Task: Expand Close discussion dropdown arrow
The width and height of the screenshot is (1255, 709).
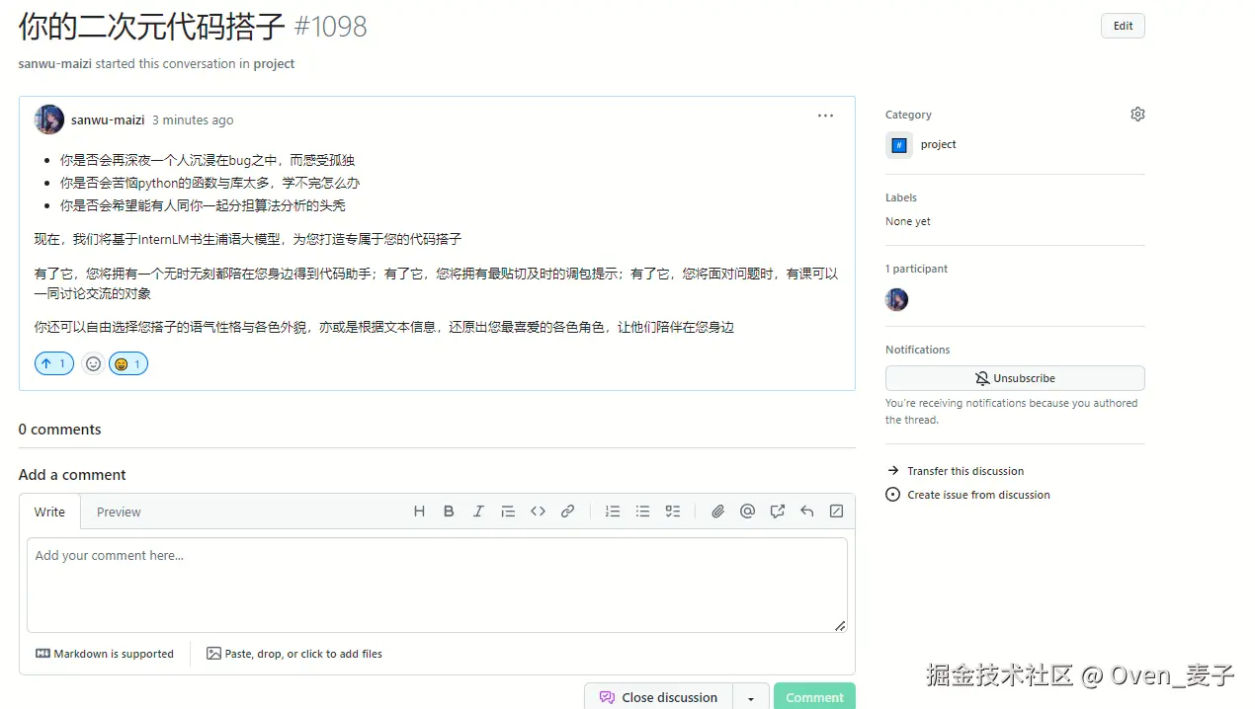Action: point(751,697)
